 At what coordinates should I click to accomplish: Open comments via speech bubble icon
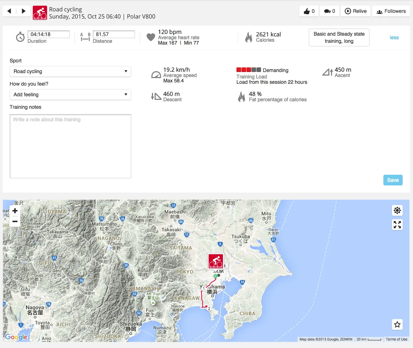click(x=330, y=11)
